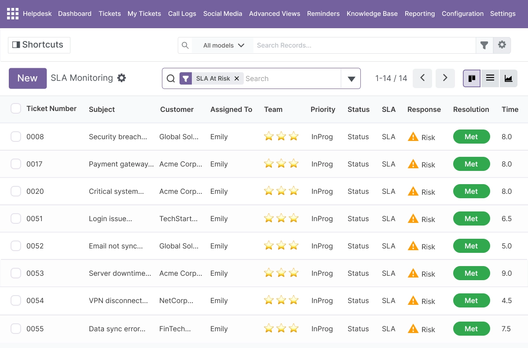Screen dimensions: 528x348
Task: Open the Dashboard menu
Action: (75, 14)
